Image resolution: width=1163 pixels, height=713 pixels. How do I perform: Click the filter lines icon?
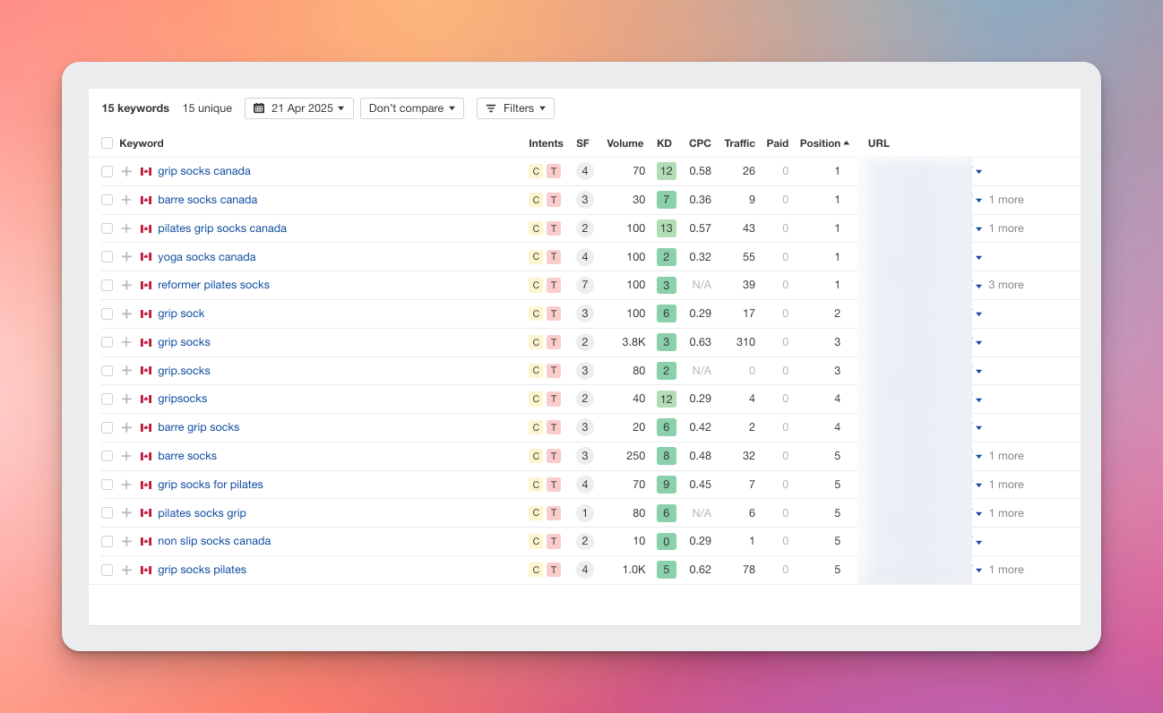491,108
